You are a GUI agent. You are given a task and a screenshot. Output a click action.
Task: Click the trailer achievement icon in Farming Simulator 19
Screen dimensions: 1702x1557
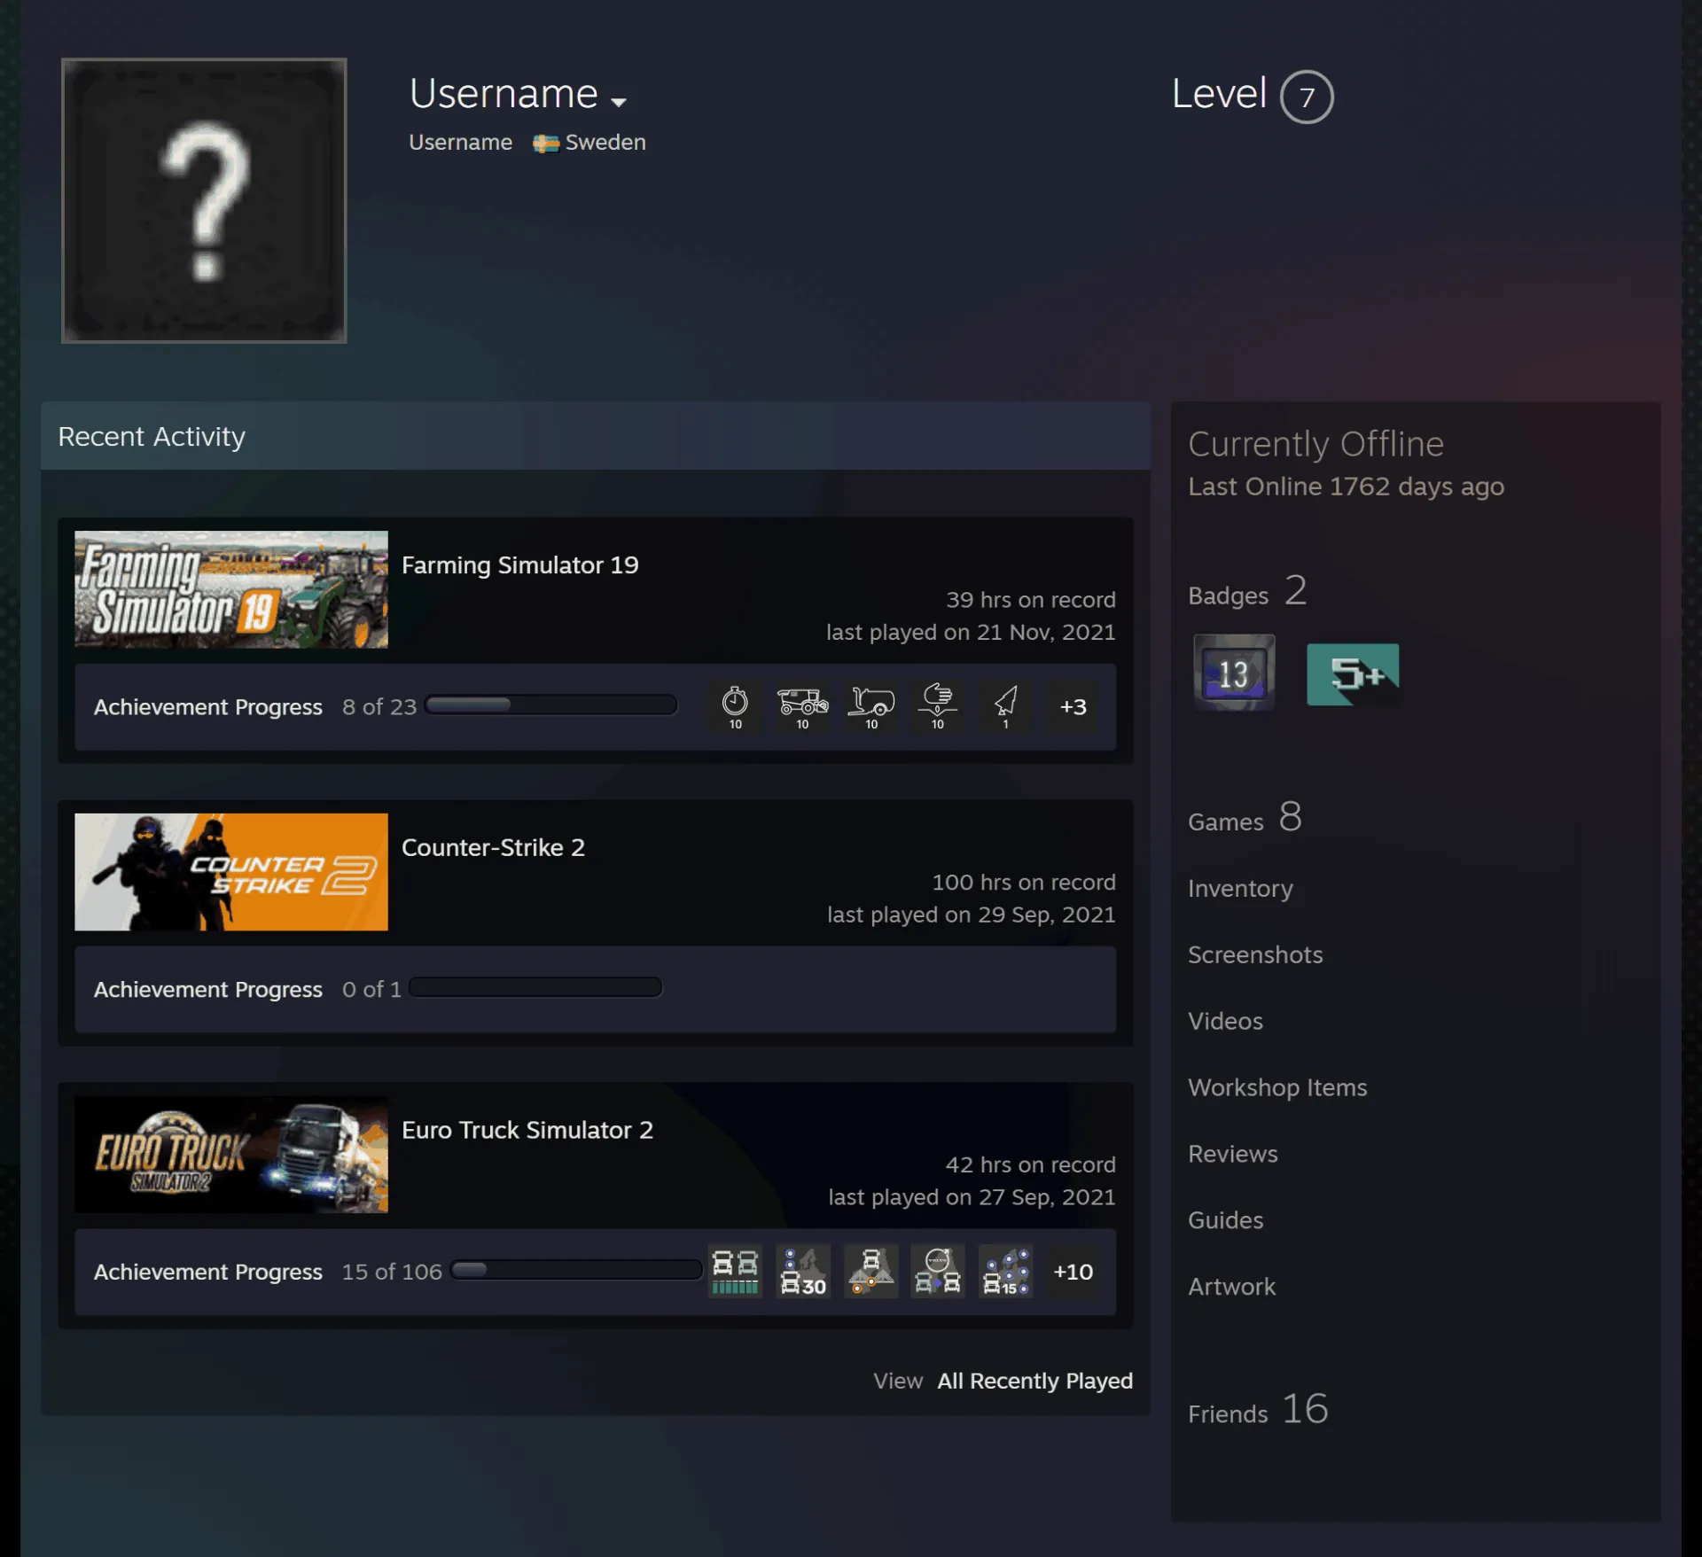(x=871, y=706)
